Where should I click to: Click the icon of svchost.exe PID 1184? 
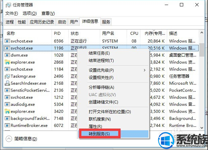(x=7, y=69)
